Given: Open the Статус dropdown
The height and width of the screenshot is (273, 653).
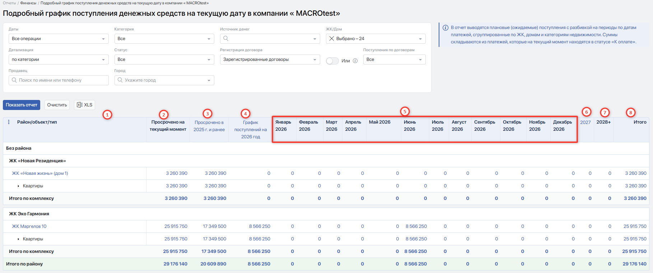Looking at the screenshot, I should (164, 59).
